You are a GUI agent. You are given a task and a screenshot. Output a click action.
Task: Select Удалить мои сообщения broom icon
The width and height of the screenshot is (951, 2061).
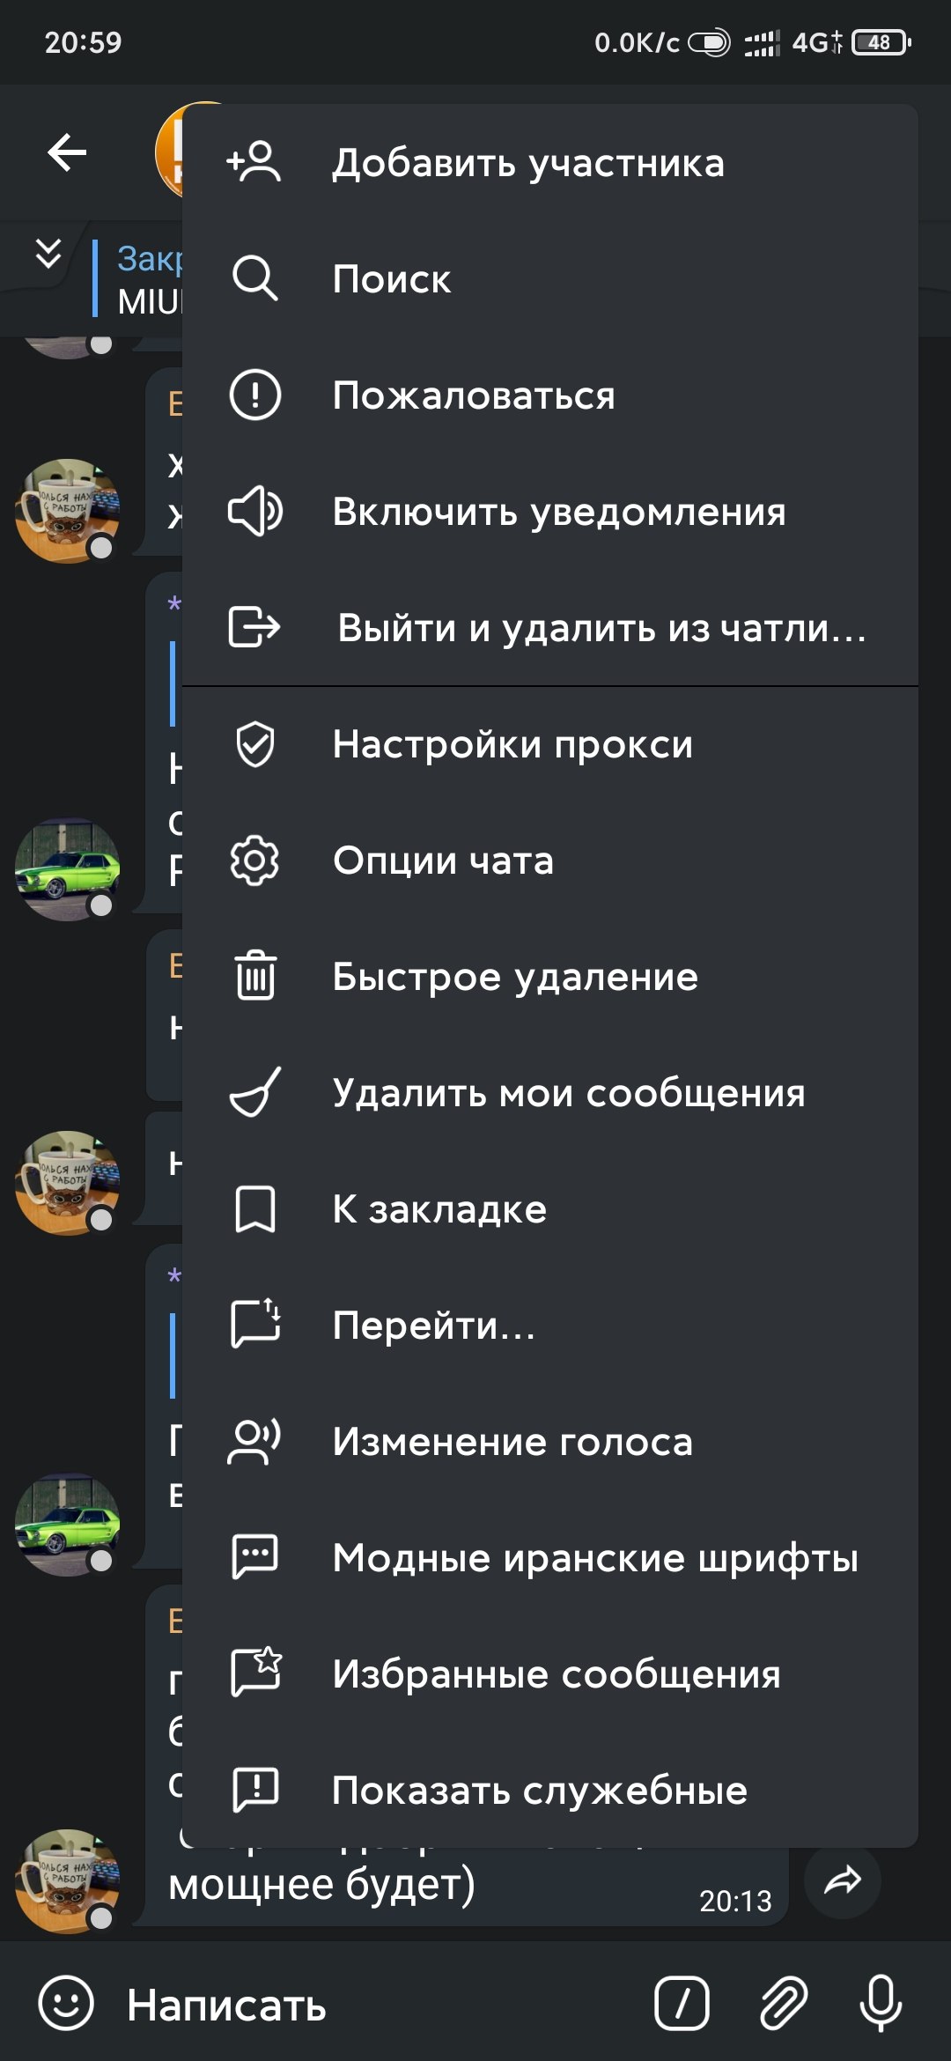click(x=255, y=1092)
